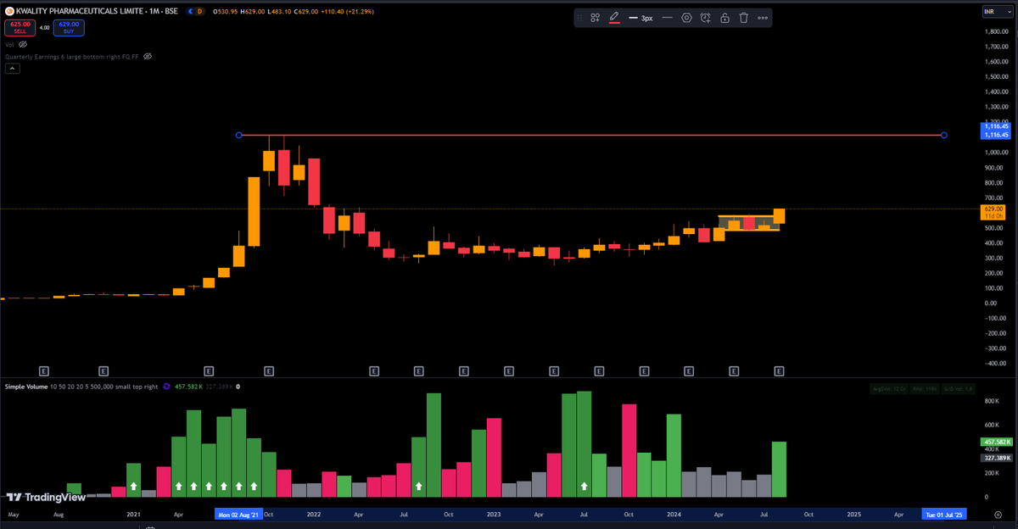This screenshot has height=529, width=1018.
Task: Show the Quarterly Earnings indicator
Action: (x=147, y=56)
